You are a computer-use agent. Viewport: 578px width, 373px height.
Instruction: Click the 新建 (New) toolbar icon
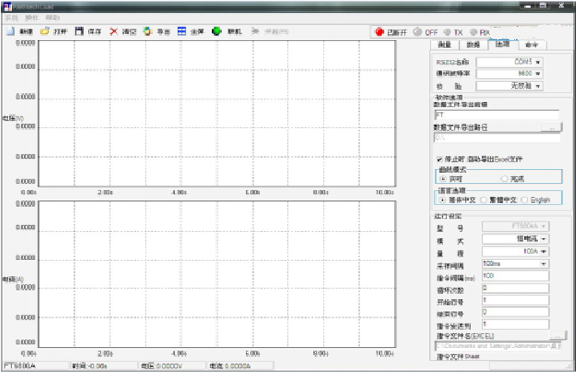click(10, 32)
